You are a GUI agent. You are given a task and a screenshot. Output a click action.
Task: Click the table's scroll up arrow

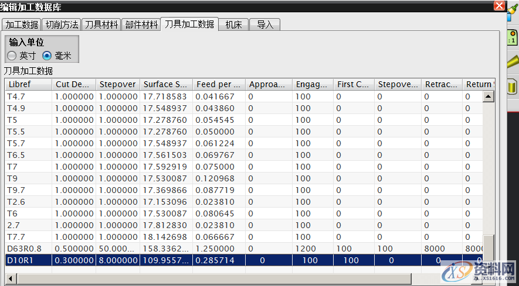488,97
